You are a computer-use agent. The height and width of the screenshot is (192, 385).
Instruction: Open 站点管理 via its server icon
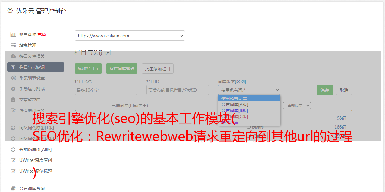[13, 45]
